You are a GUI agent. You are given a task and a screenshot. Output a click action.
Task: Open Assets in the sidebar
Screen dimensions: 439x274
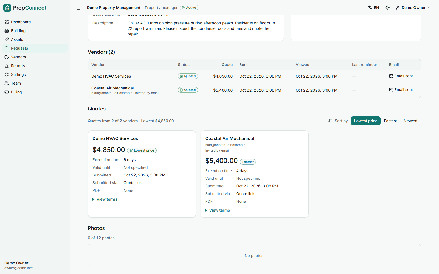click(x=35, y=39)
